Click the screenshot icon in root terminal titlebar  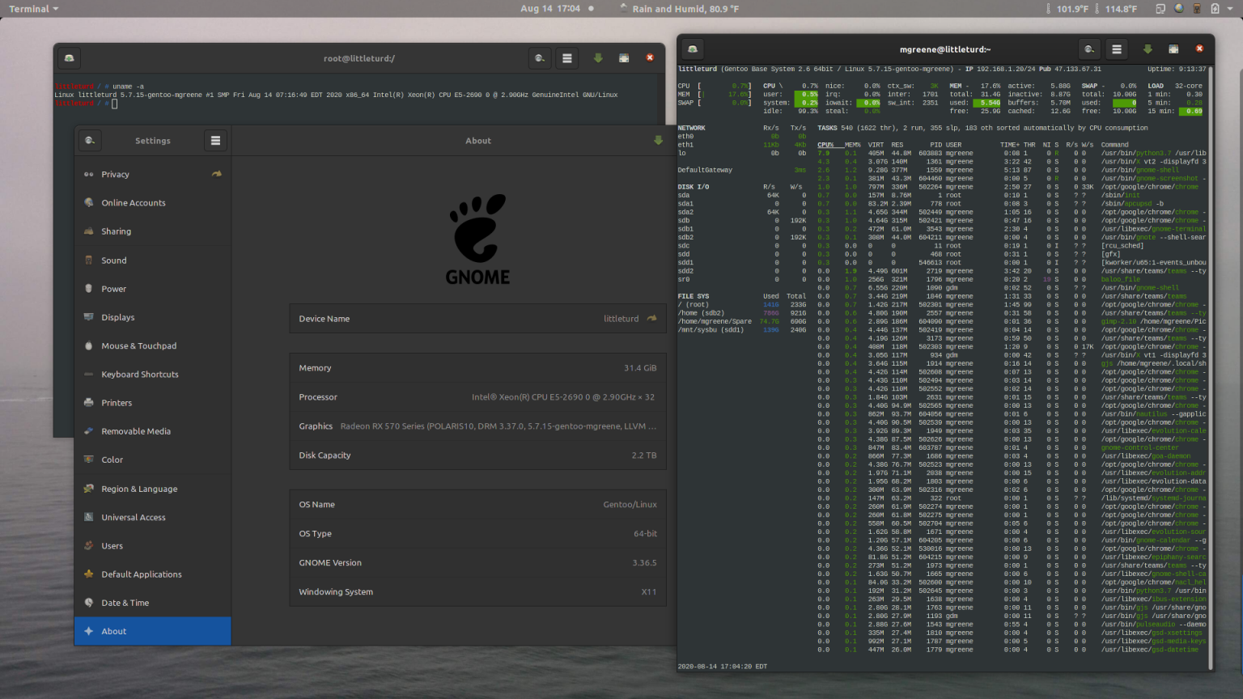tap(623, 57)
